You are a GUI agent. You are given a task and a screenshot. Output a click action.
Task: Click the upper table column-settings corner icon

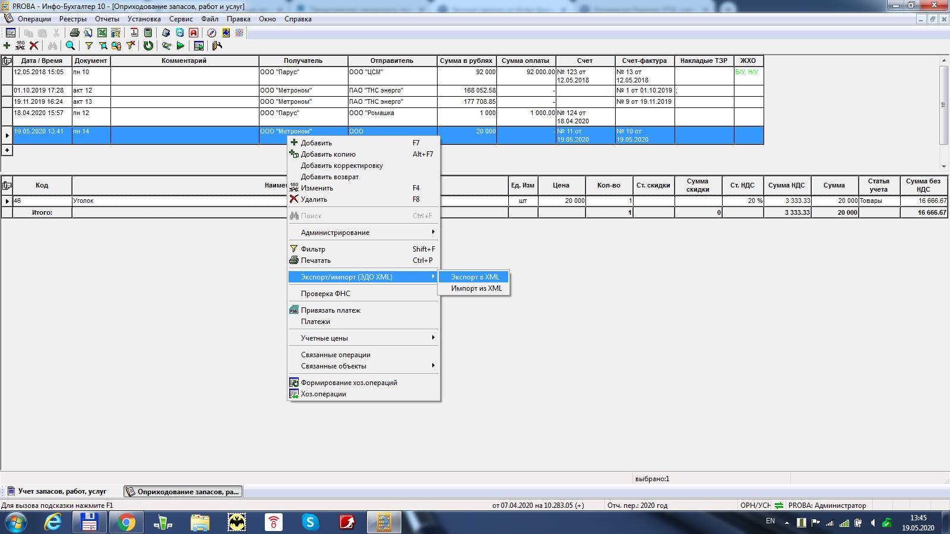[x=7, y=61]
